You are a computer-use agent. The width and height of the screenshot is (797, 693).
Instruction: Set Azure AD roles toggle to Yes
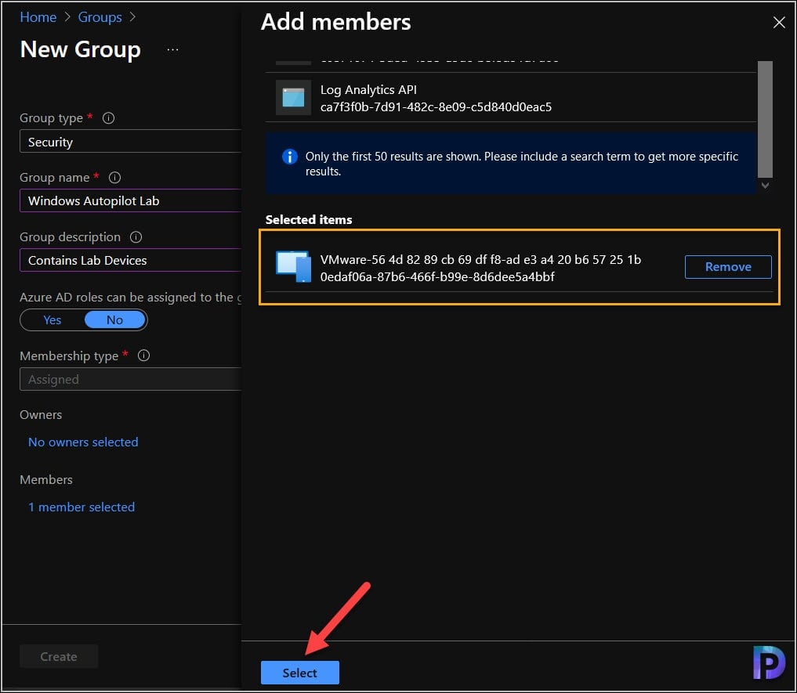53,320
